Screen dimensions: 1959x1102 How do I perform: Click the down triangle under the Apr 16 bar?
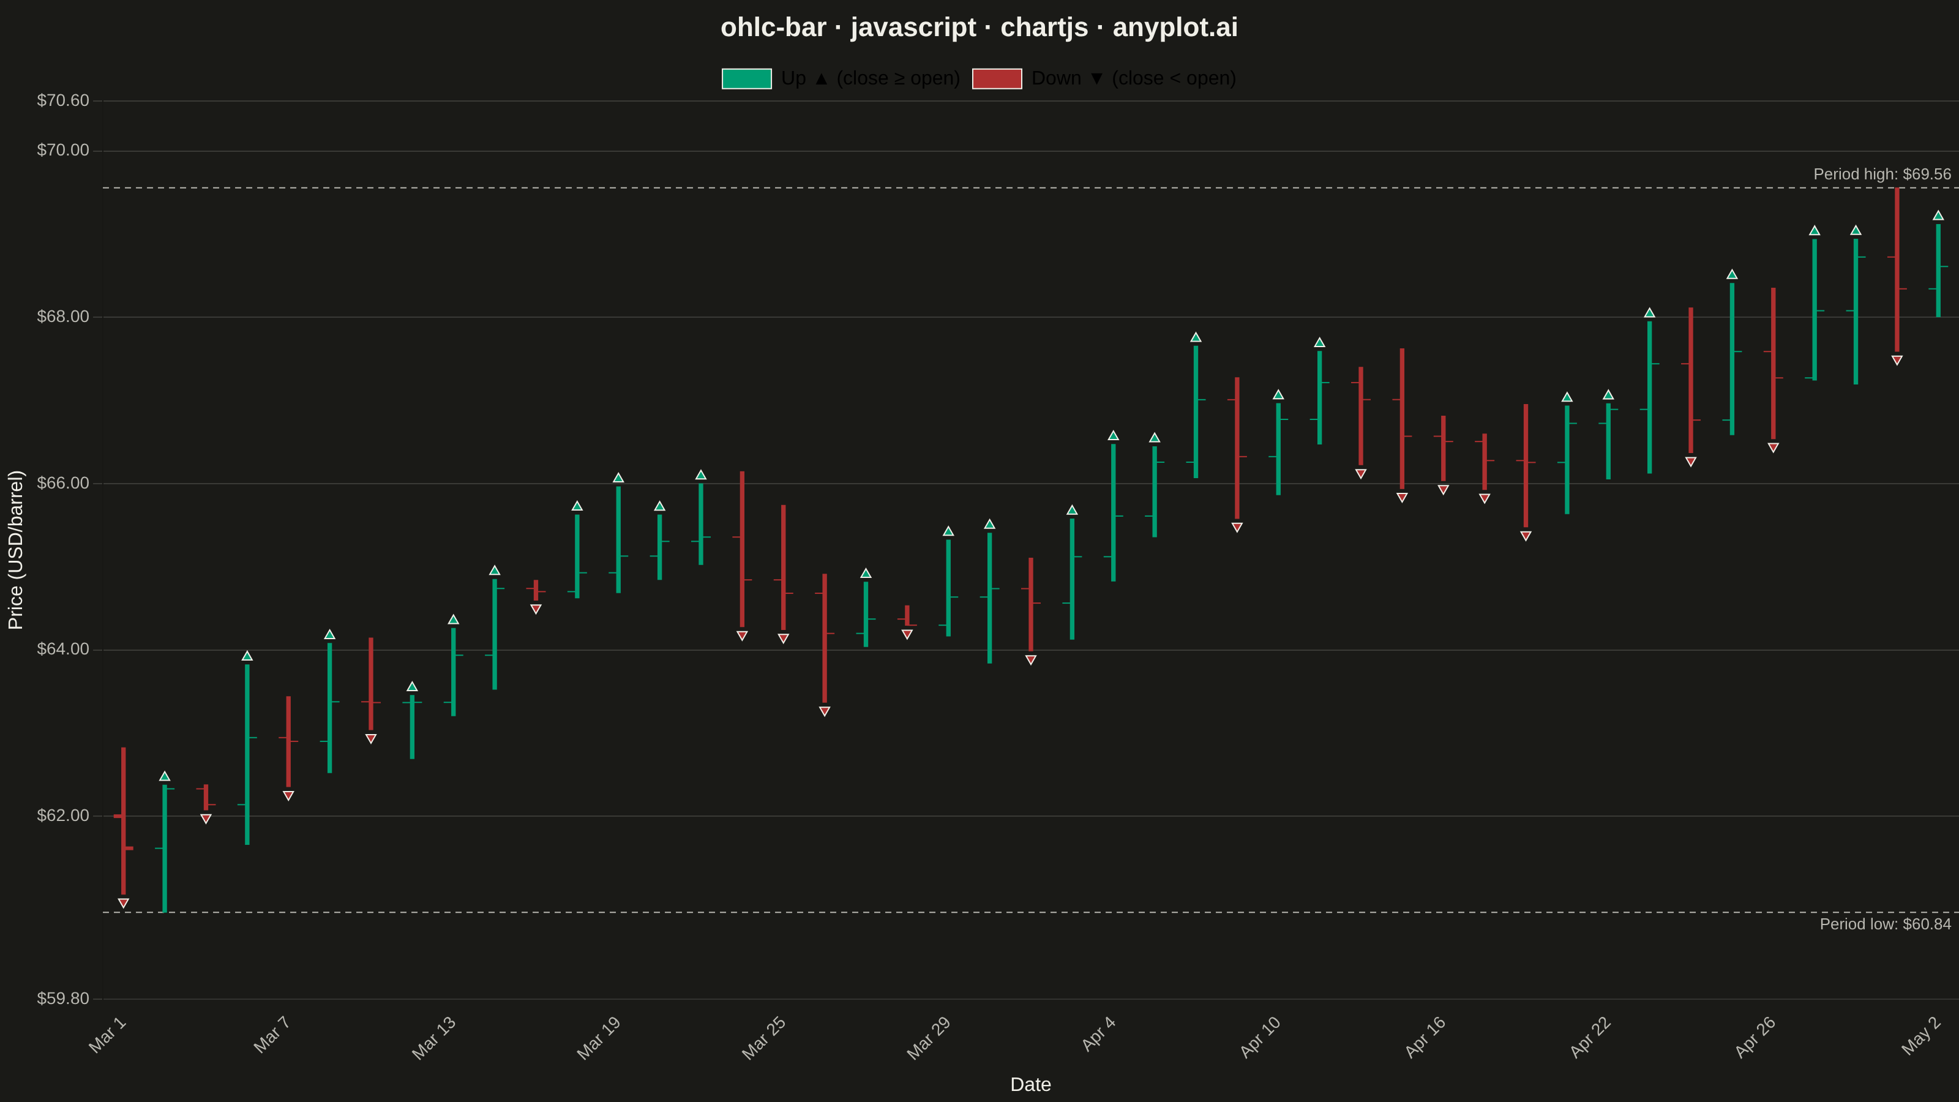[1444, 490]
